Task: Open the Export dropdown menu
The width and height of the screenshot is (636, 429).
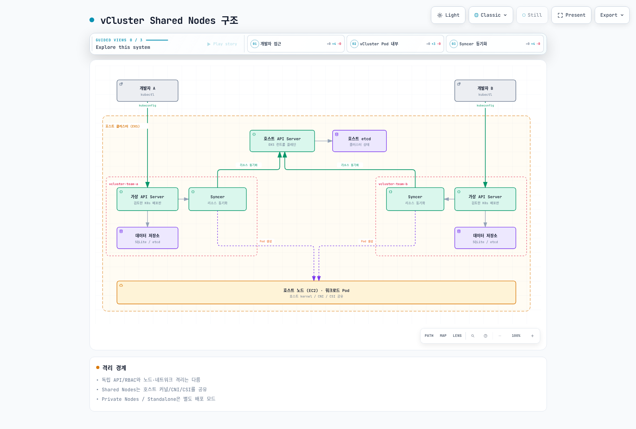Action: tap(612, 15)
